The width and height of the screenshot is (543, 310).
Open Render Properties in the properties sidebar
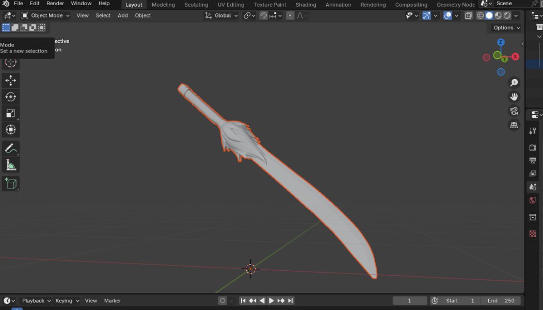(x=533, y=146)
